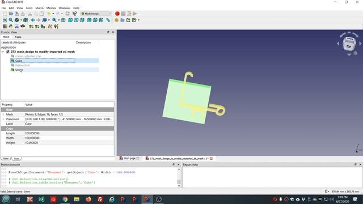Create a new document via toolbar icon

pos(5,14)
